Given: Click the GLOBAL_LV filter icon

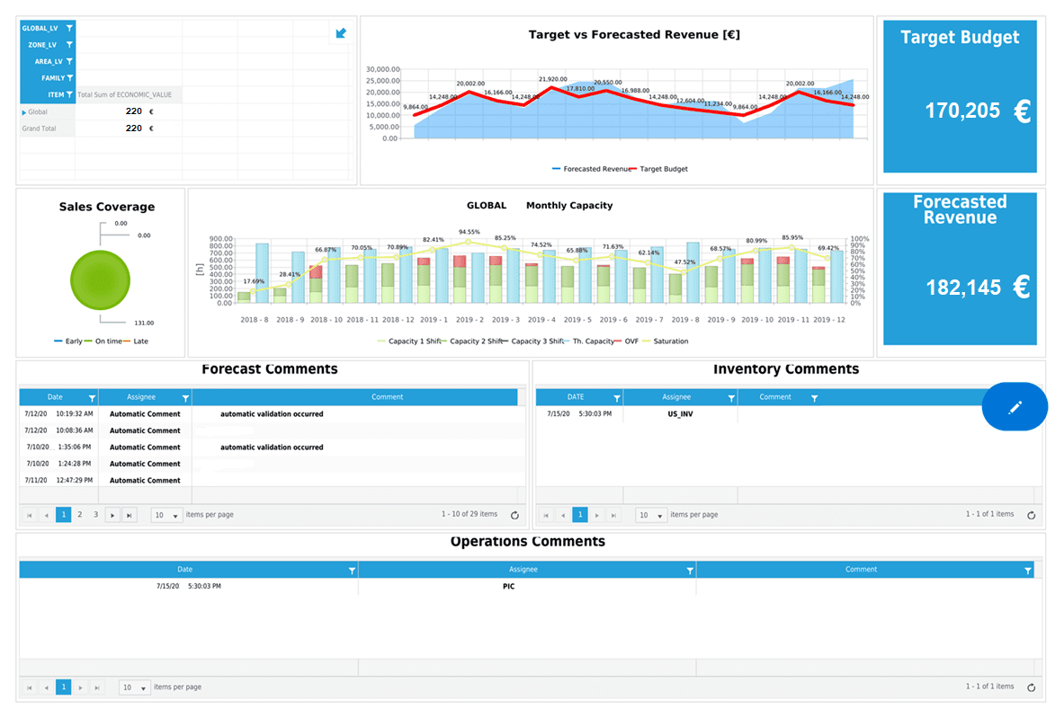Looking at the screenshot, I should pos(69,28).
